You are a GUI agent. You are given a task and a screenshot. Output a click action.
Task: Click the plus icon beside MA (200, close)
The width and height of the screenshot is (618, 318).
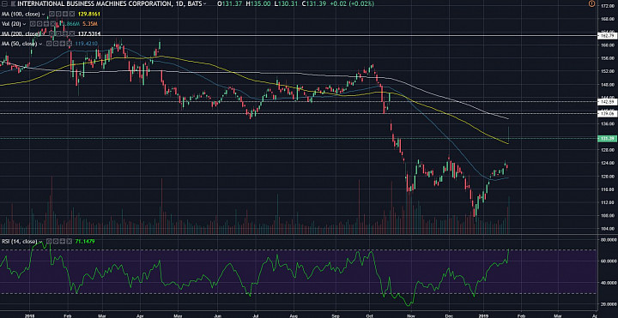click(65, 33)
